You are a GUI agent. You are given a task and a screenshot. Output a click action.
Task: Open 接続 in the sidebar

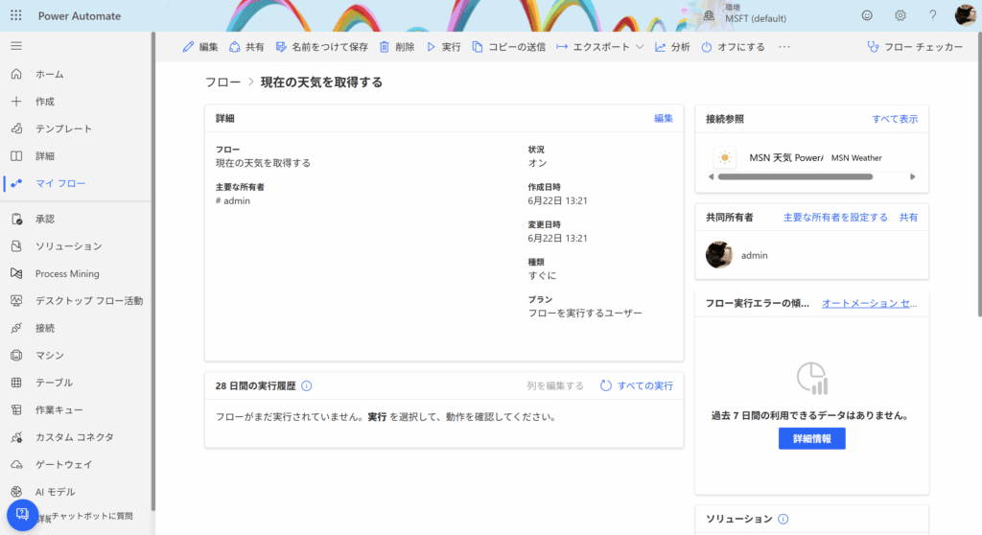pos(76,328)
